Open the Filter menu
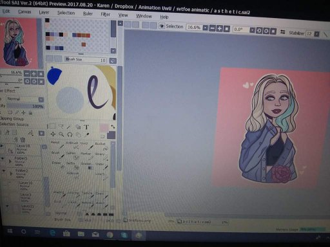 click(105, 14)
